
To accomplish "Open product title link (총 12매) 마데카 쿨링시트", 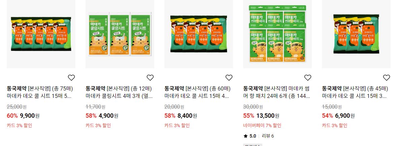I will [x=119, y=92].
